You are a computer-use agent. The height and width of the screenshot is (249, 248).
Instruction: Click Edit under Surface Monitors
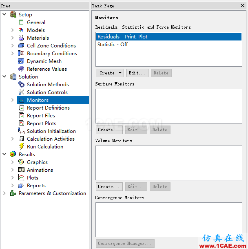click(136, 130)
